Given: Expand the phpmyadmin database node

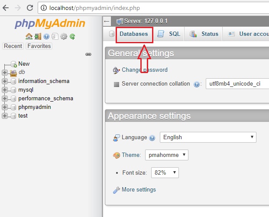Looking at the screenshot, I should tap(5, 107).
